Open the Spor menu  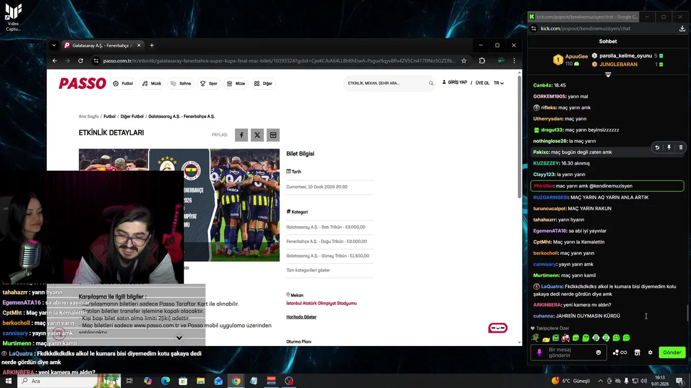click(x=208, y=84)
